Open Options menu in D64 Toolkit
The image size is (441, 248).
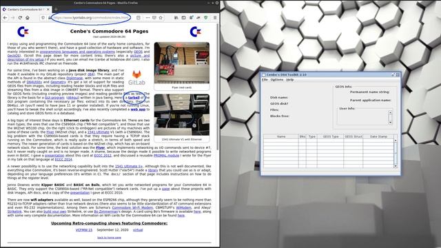(x=277, y=80)
